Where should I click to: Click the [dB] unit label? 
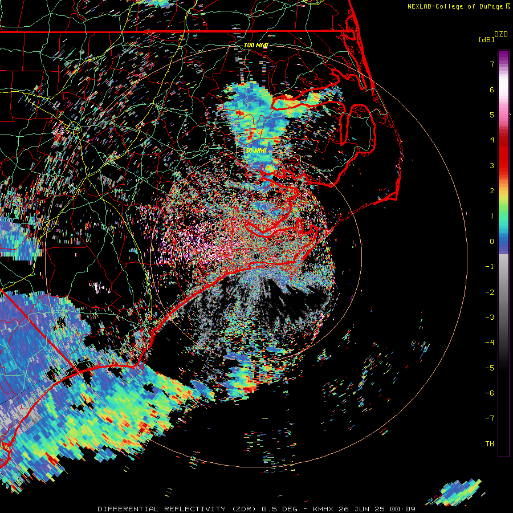coord(486,40)
